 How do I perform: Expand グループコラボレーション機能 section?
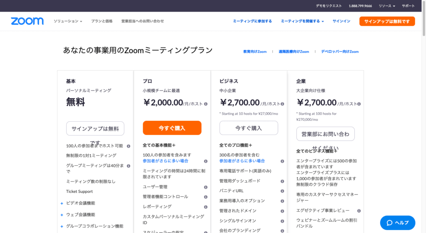pyautogui.click(x=62, y=226)
